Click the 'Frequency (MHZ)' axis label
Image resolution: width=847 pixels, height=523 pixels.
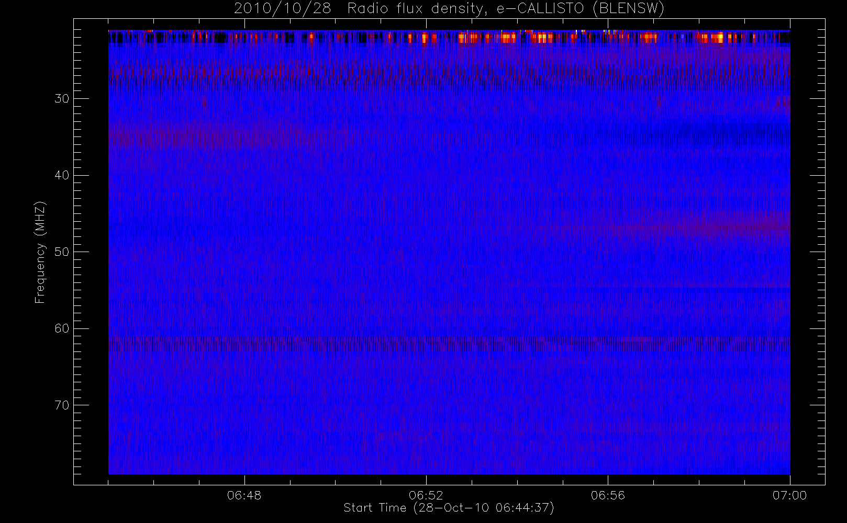pyautogui.click(x=40, y=252)
